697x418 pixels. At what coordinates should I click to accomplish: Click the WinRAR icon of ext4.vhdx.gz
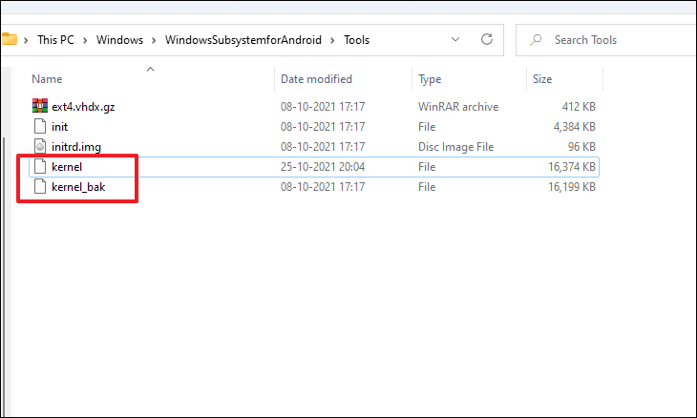coord(40,106)
